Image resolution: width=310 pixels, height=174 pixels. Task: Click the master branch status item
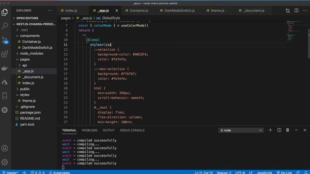[x=11, y=173]
